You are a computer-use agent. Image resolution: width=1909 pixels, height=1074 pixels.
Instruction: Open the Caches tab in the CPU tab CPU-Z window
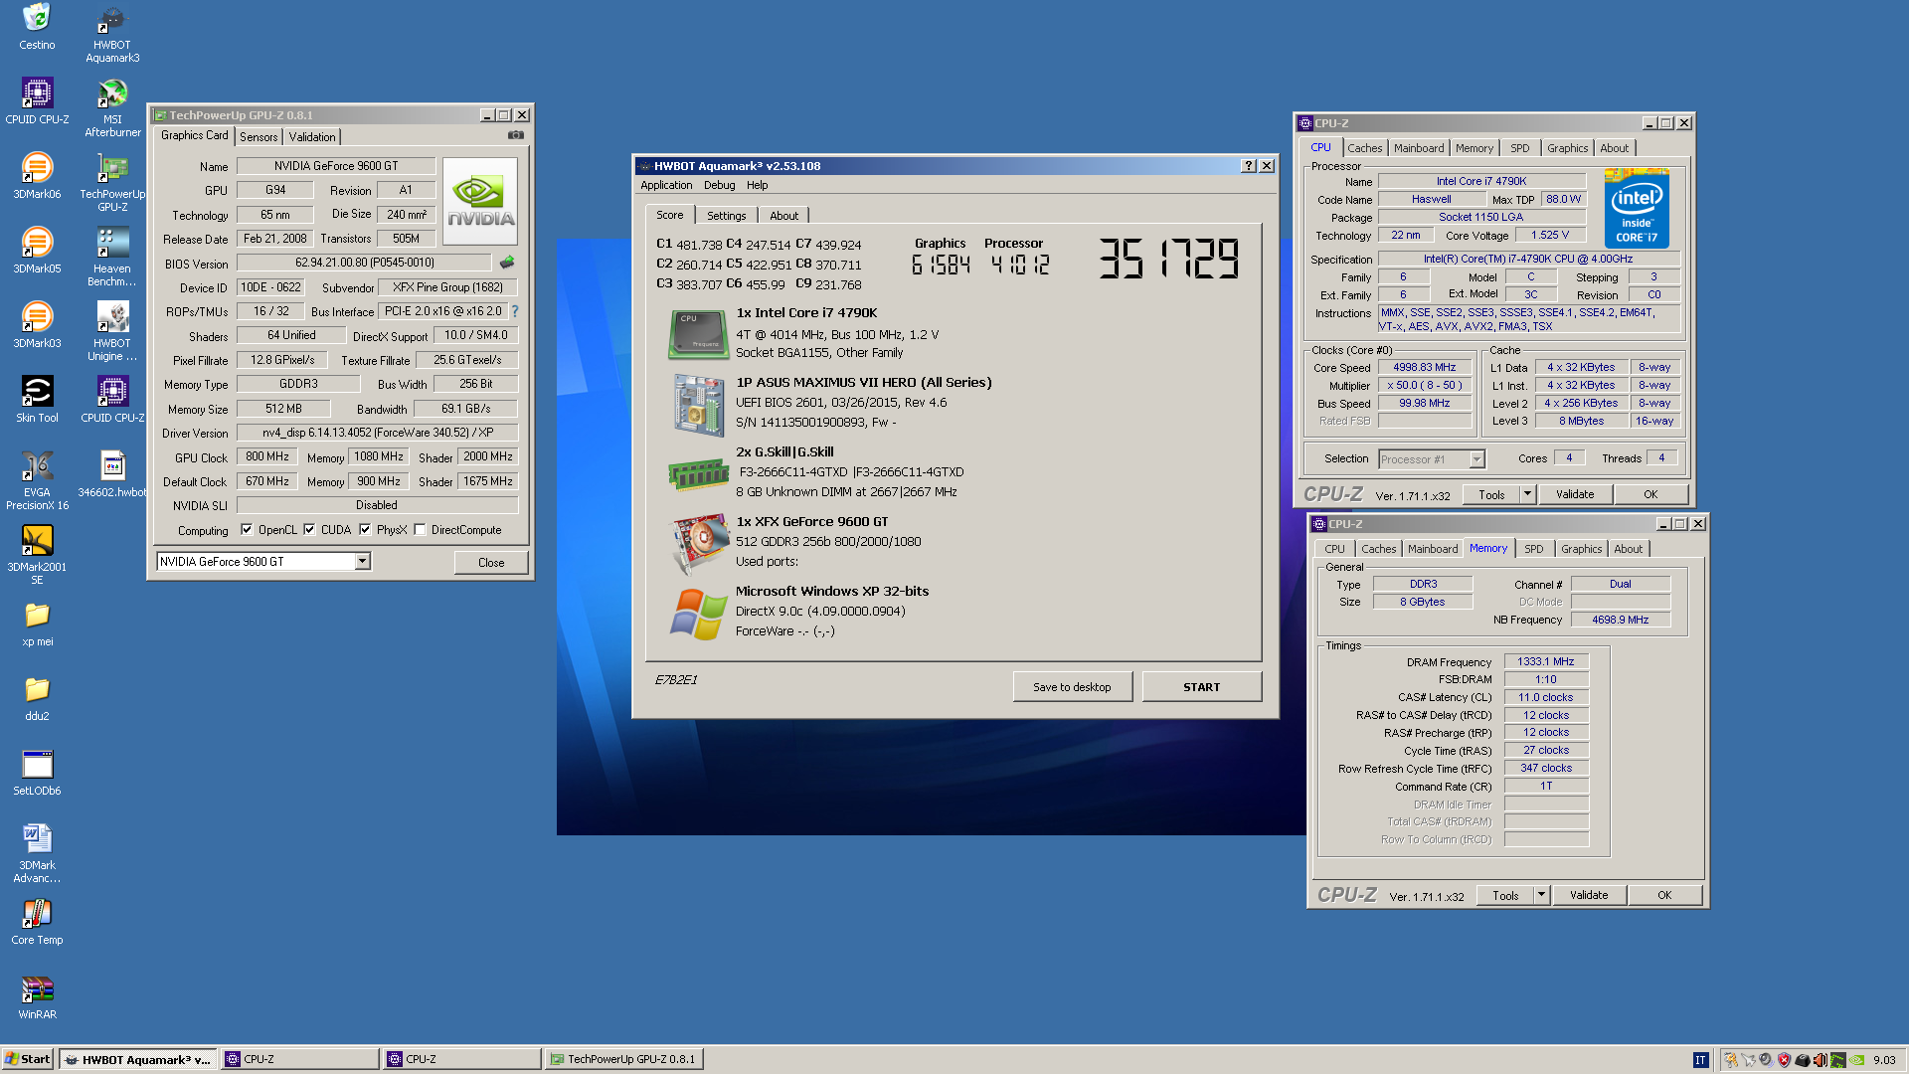coord(1365,148)
